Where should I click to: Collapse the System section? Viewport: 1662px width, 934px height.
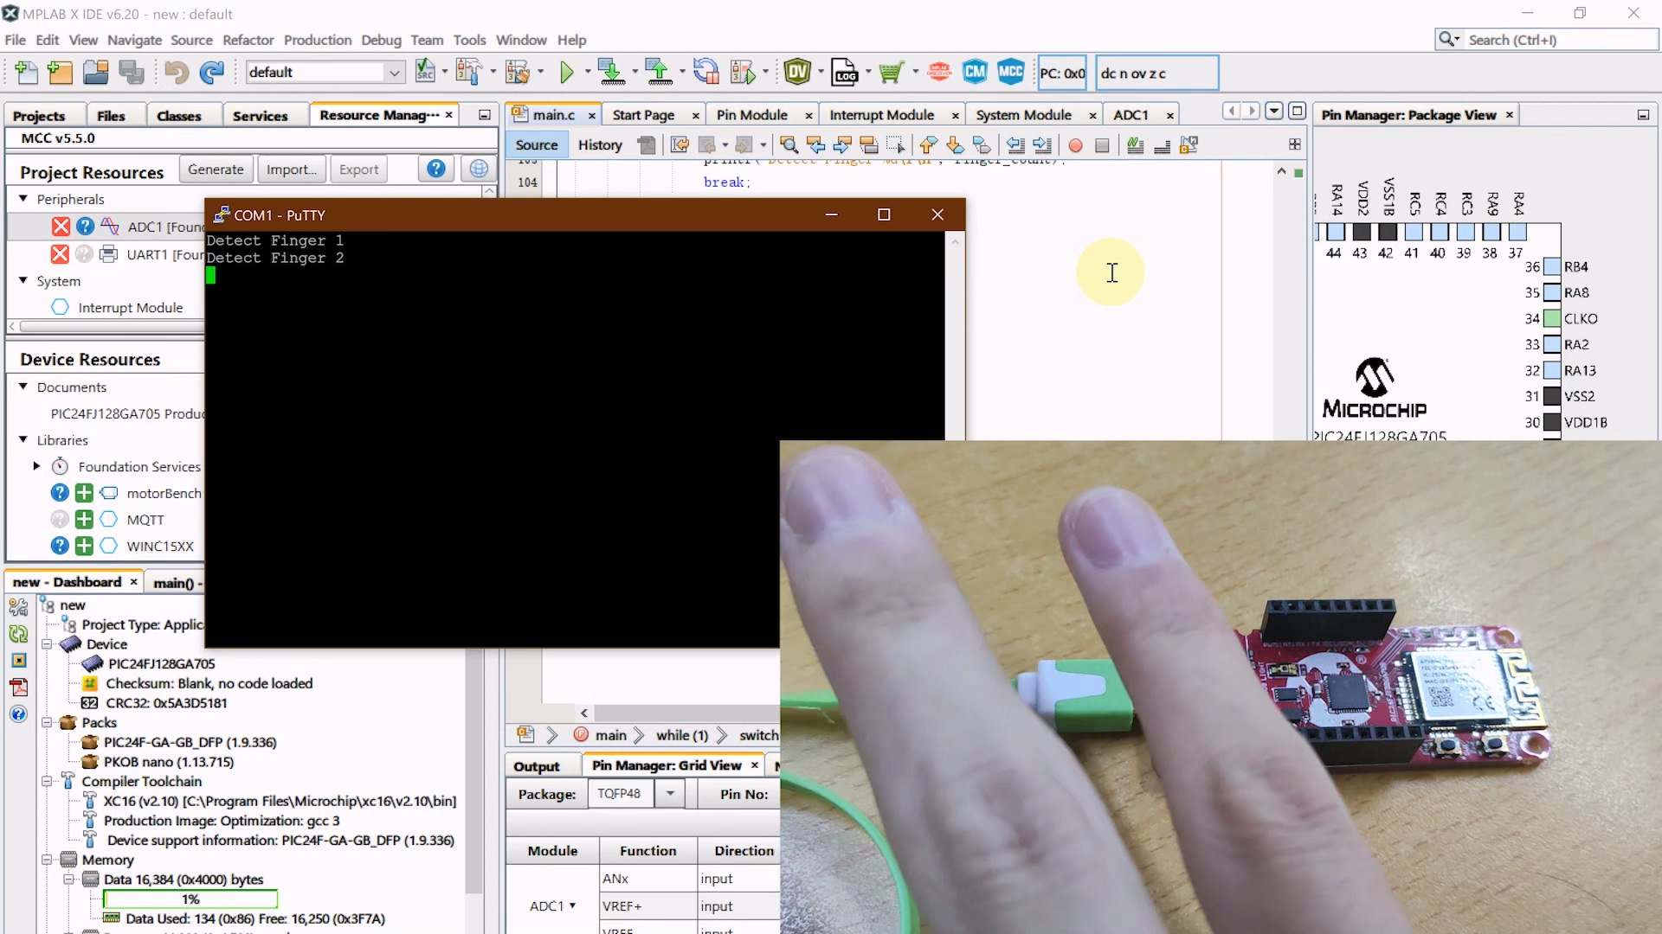[23, 280]
